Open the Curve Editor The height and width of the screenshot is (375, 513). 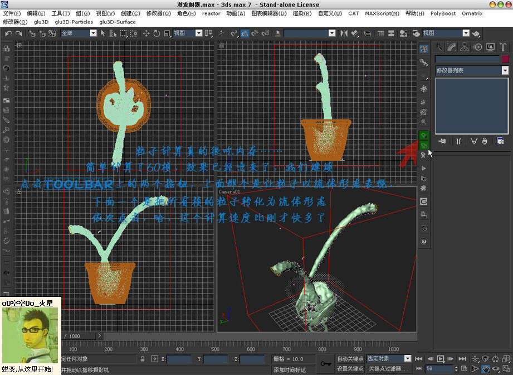pos(380,33)
